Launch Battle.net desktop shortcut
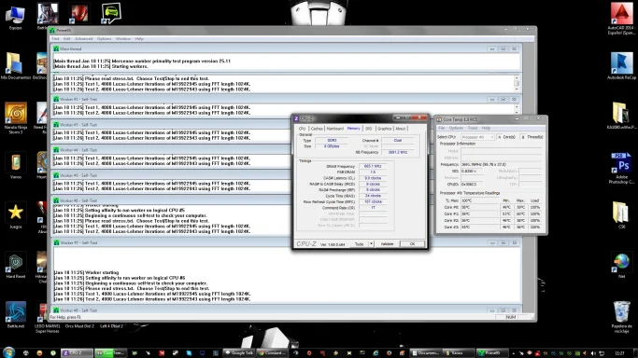The width and height of the screenshot is (638, 358). click(16, 314)
